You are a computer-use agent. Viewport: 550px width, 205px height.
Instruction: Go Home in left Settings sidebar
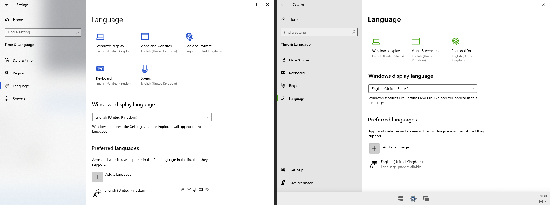coord(43,20)
